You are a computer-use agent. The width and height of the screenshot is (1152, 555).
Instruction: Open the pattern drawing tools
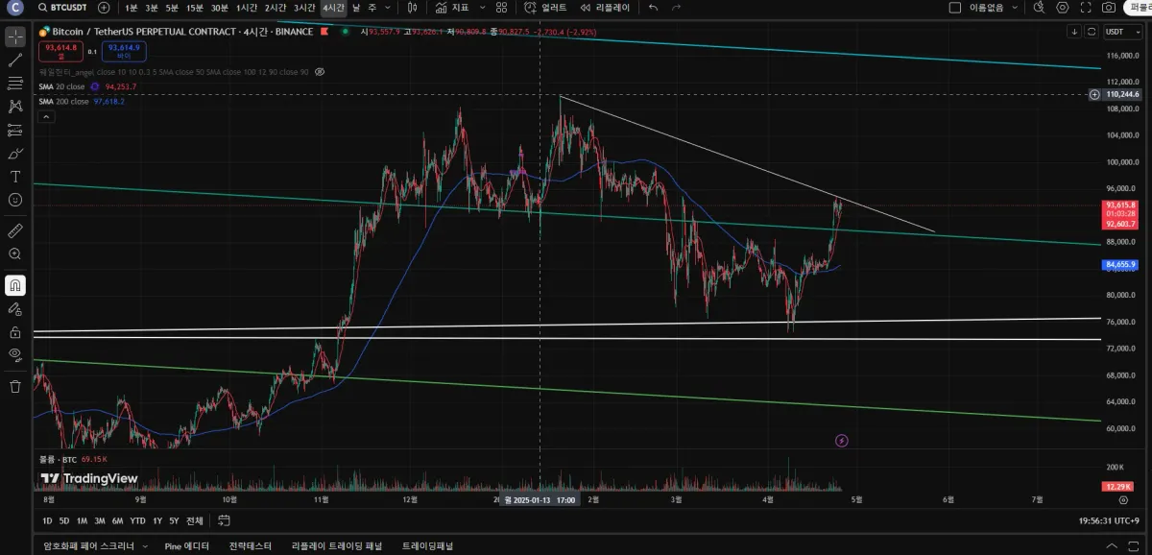(x=15, y=107)
